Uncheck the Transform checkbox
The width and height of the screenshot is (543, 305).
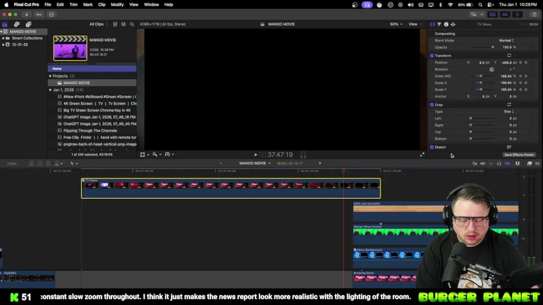click(x=432, y=55)
